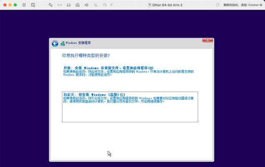Click the green macOS fullscreen button
The image size is (265, 167).
click(15, 5)
